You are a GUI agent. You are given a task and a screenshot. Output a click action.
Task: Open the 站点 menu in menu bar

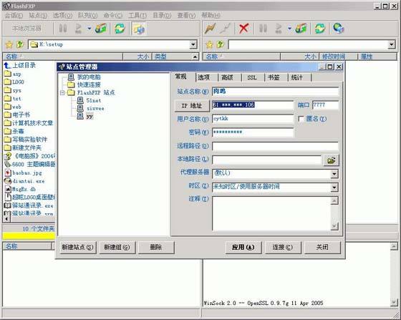(x=38, y=15)
